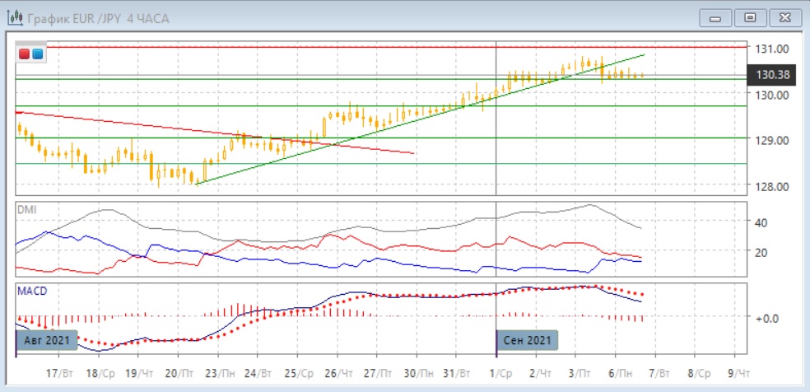810x392 pixels.
Task: Click the 40 level on DMI scale
Action: 761,222
